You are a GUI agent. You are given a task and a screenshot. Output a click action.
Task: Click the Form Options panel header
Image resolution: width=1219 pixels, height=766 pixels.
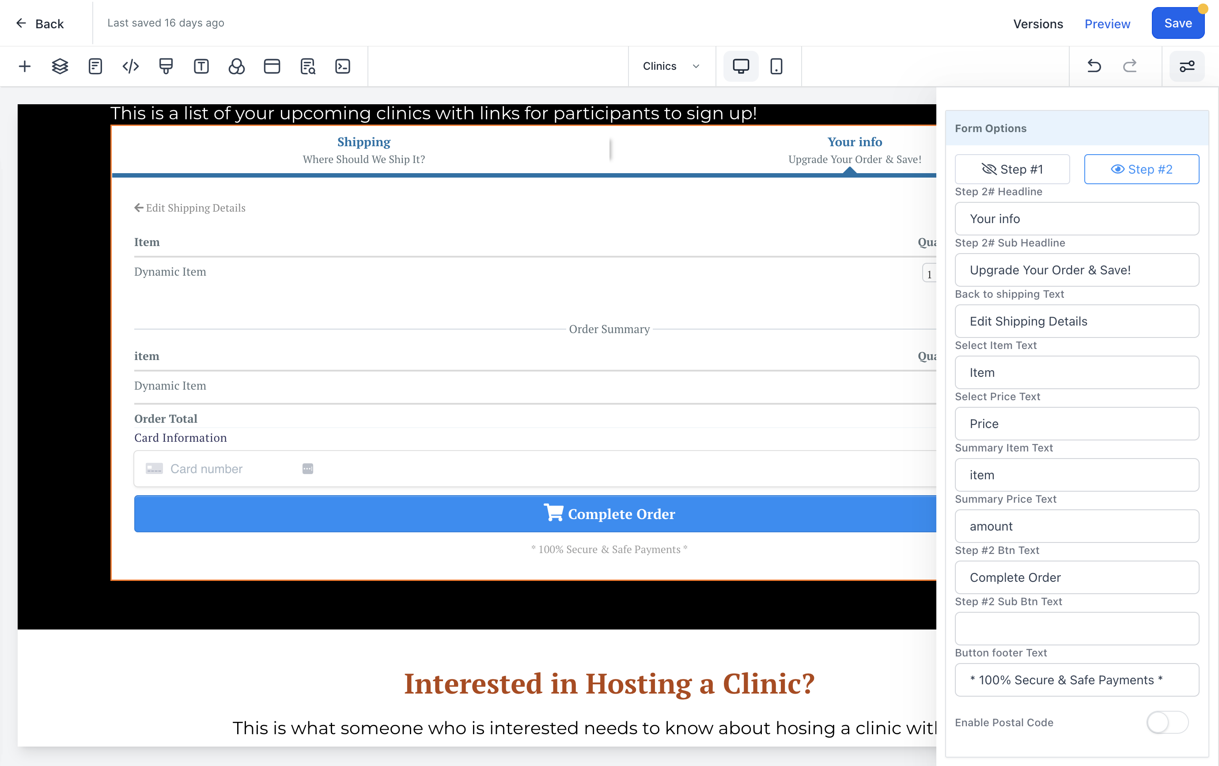tap(1077, 129)
